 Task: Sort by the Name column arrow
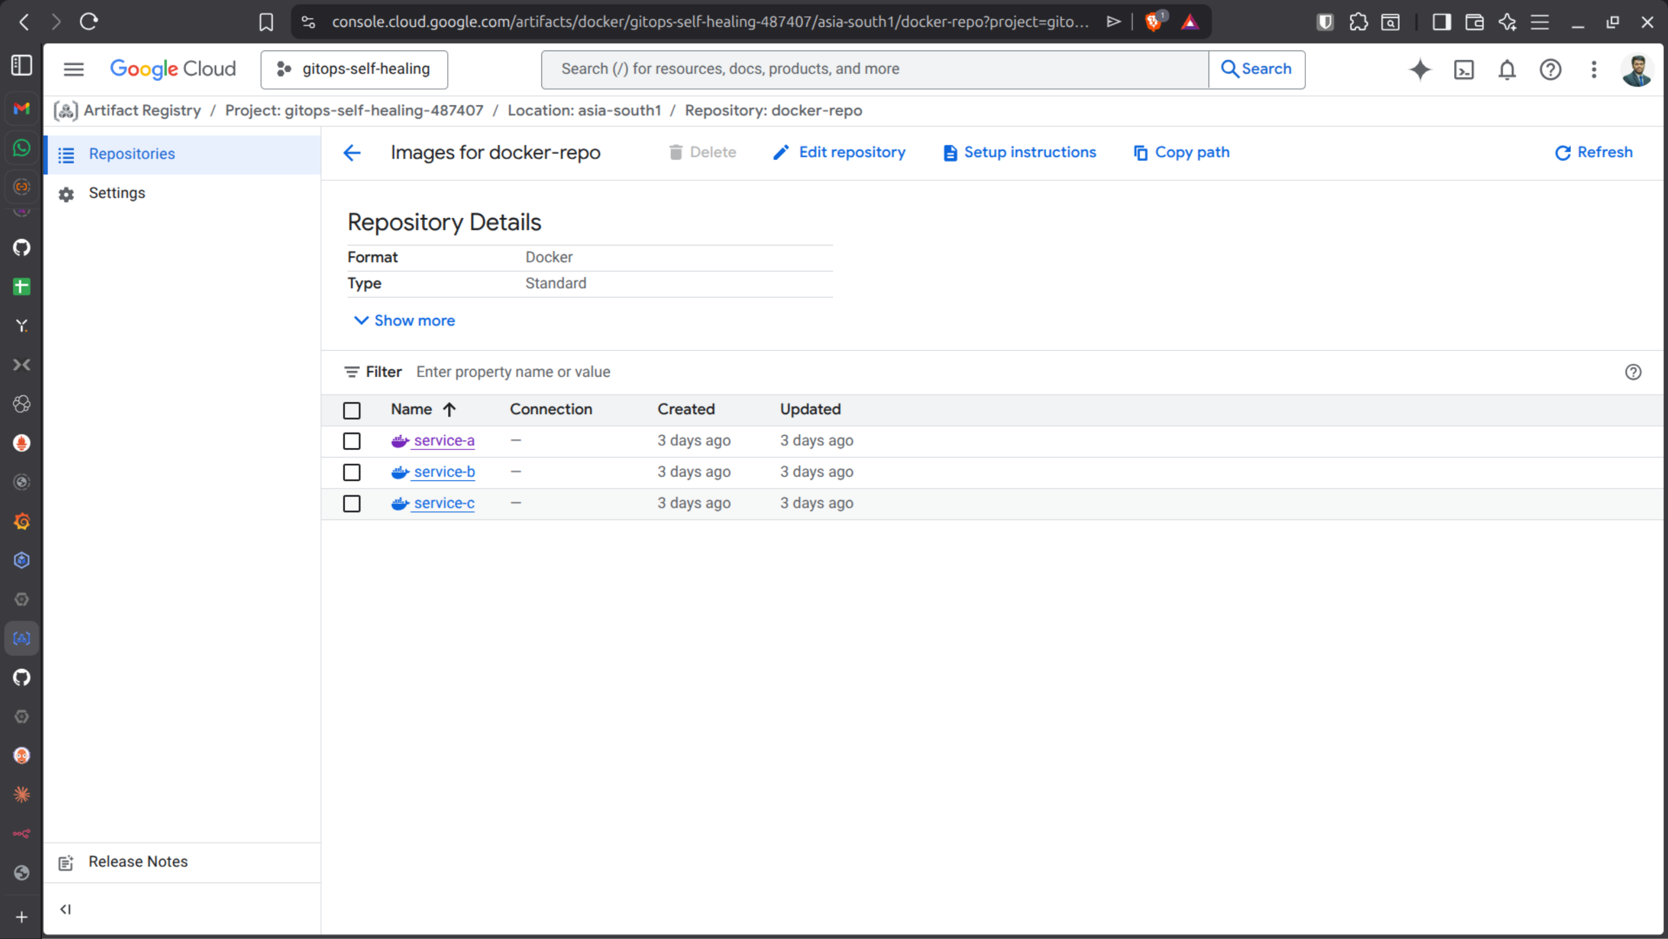pos(450,410)
